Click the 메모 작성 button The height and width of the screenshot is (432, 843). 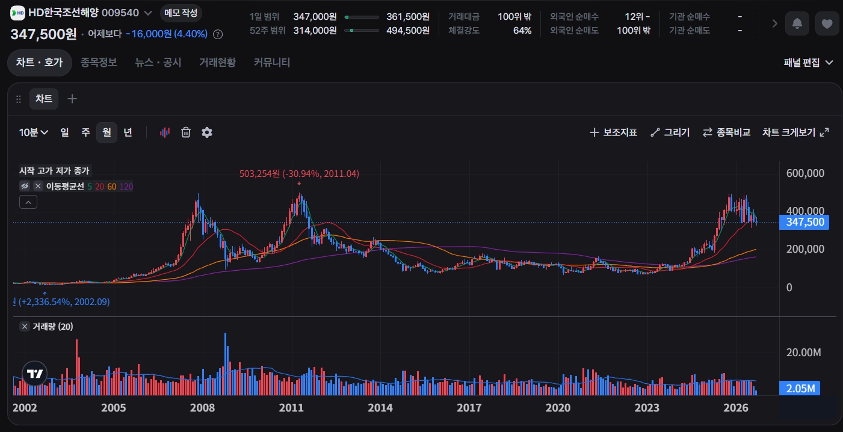(181, 13)
